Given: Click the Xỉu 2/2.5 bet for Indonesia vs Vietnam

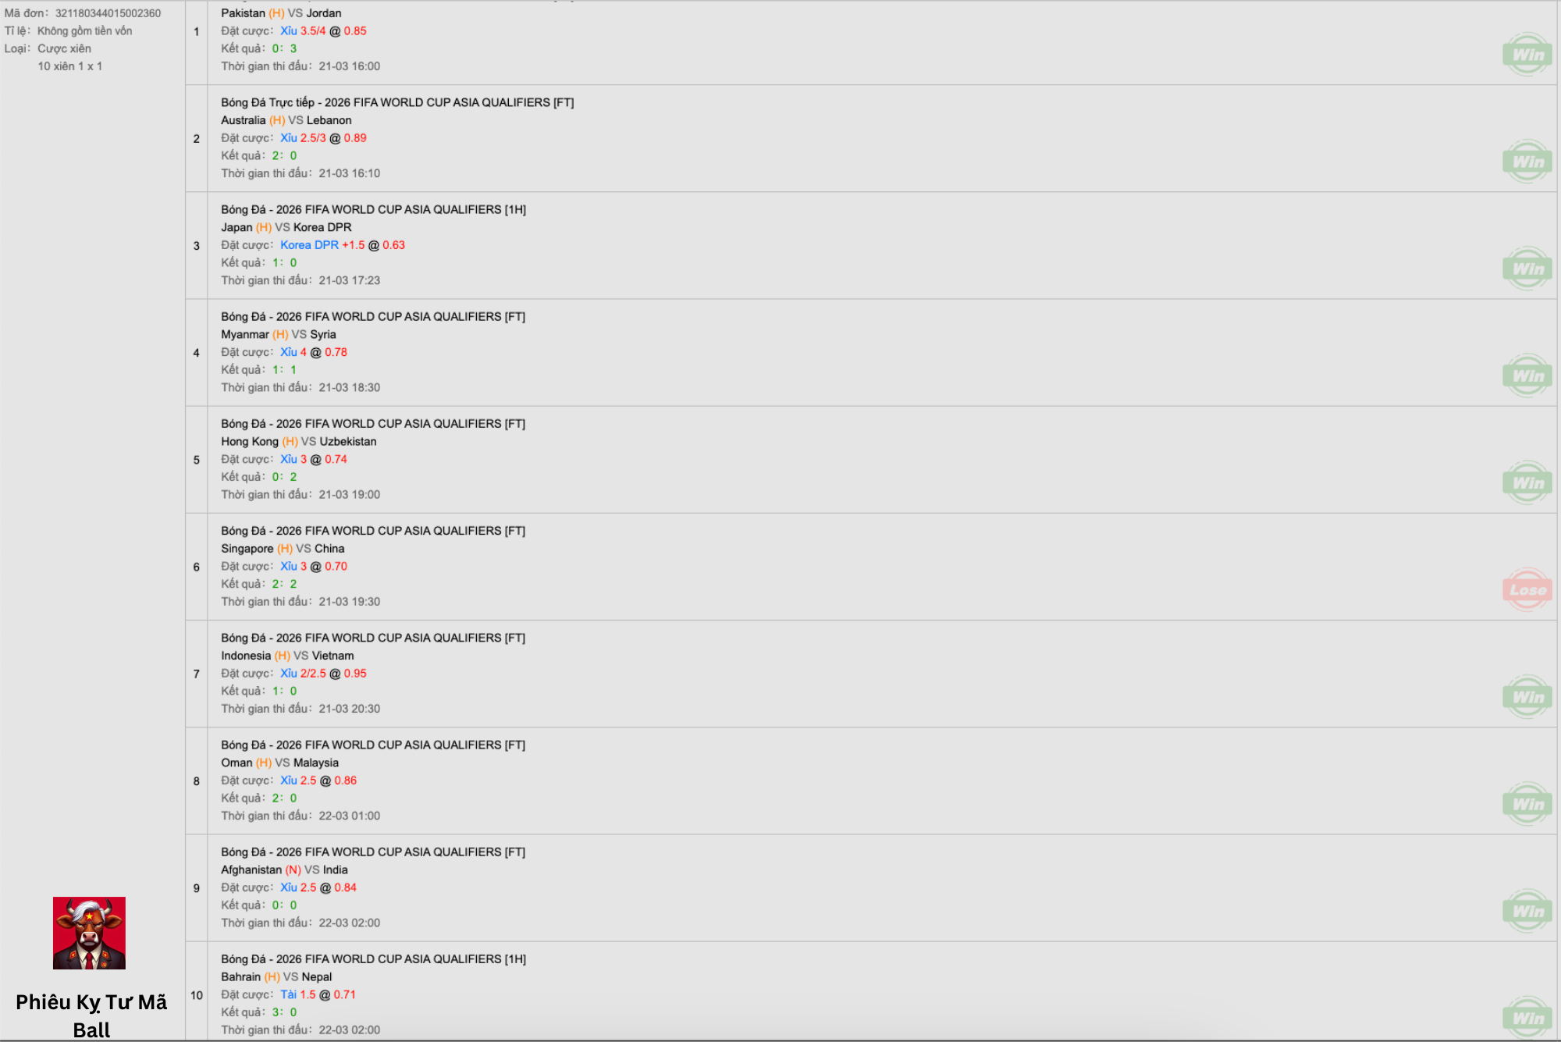Looking at the screenshot, I should pos(303,674).
